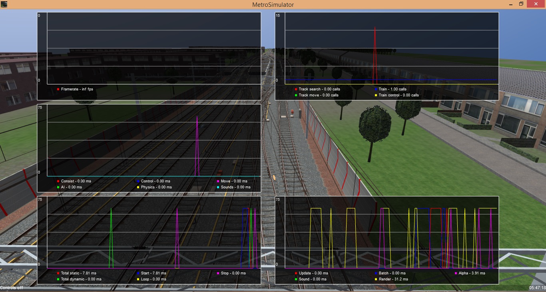Viewport: 546px width, 292px height.
Task: Click the magenta Alpha legend swatch
Action: [x=456, y=273]
